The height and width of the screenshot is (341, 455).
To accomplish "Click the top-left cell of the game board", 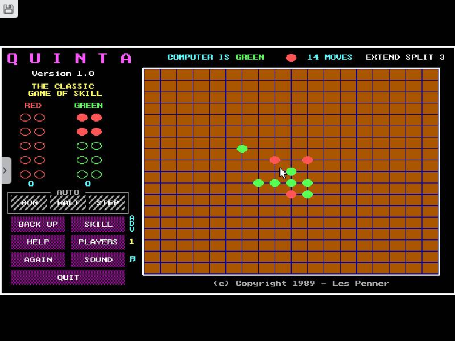I will coord(152,74).
